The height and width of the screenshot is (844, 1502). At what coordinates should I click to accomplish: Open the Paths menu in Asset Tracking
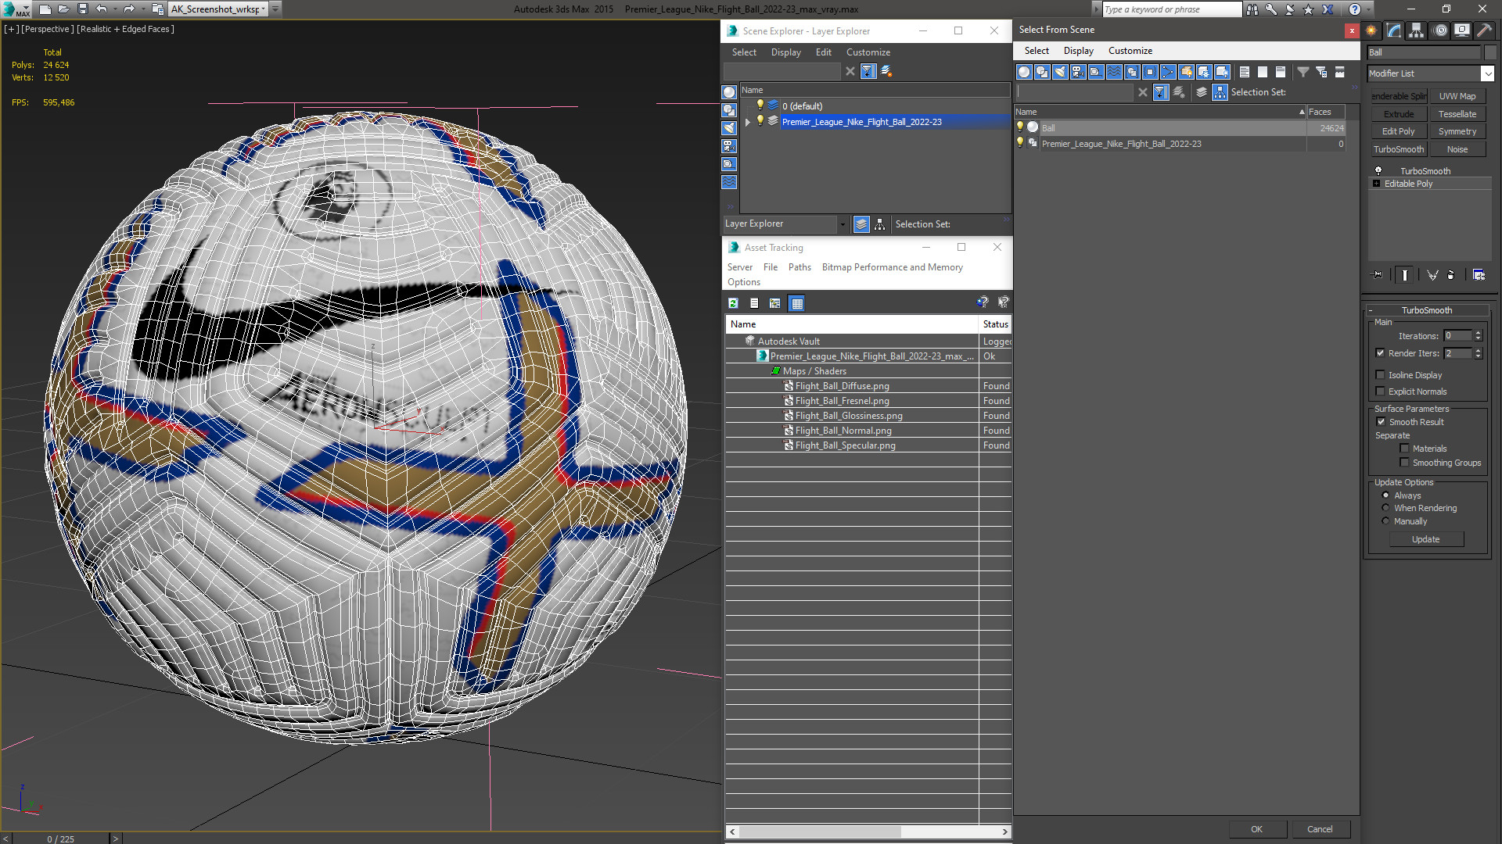coord(800,267)
